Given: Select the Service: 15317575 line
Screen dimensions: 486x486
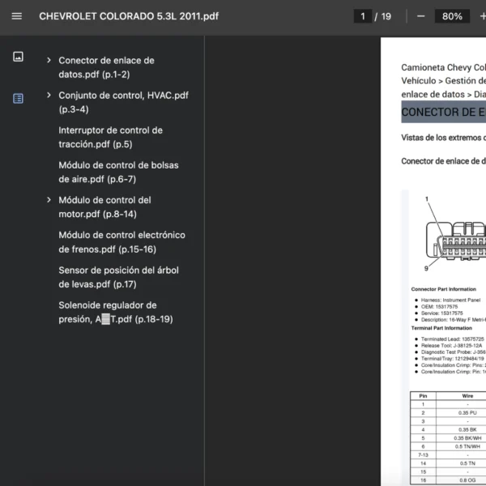Looking at the screenshot, I should (442, 313).
